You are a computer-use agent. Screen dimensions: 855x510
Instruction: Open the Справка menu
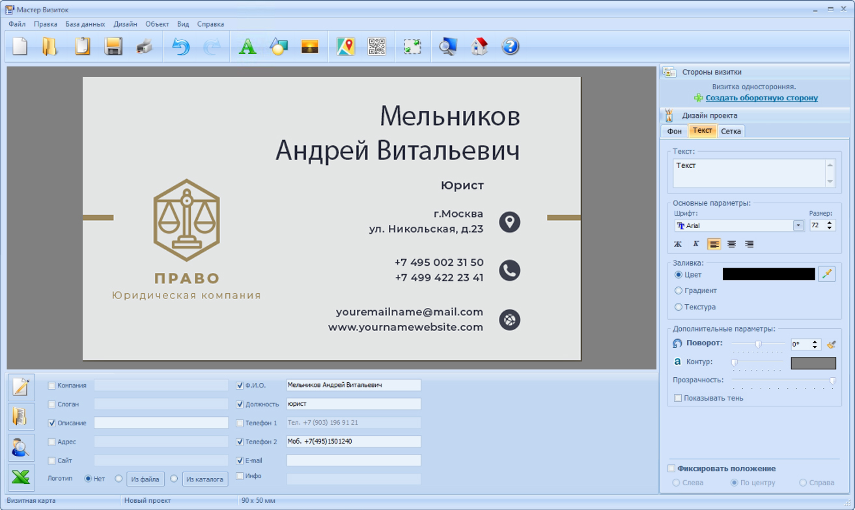click(210, 24)
